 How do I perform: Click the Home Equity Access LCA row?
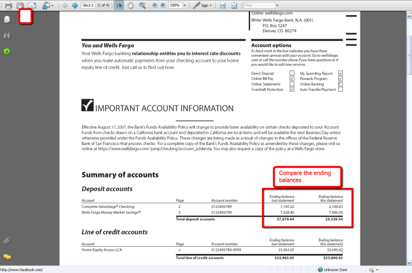click(x=212, y=250)
